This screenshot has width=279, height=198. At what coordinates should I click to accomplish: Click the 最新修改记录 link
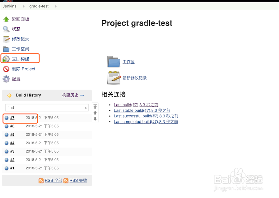134,78
